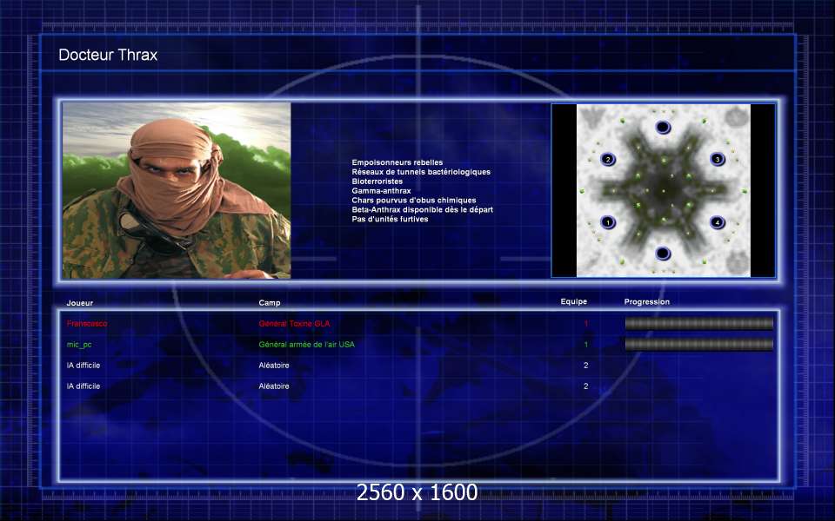Click start position 3 on the map

[x=718, y=159]
